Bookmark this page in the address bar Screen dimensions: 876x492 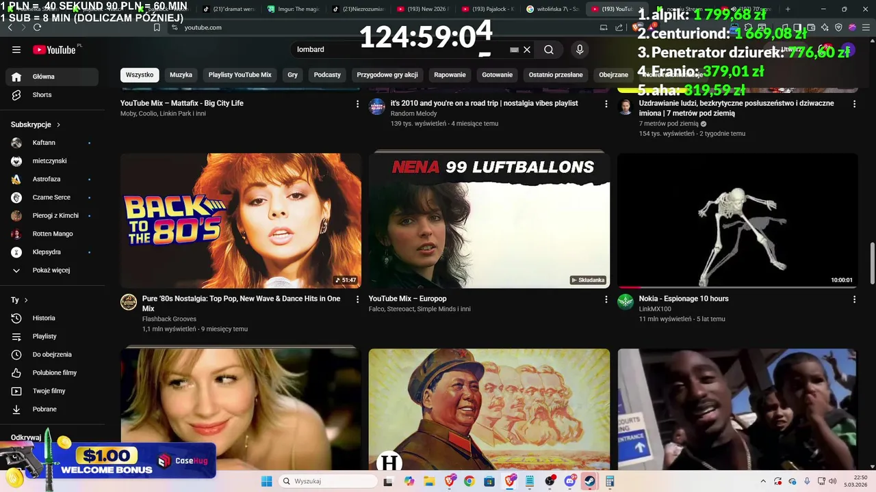(x=157, y=27)
